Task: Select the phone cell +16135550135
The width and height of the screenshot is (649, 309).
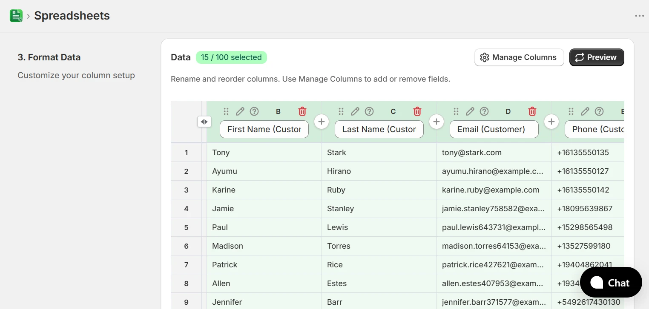Action: (x=588, y=153)
